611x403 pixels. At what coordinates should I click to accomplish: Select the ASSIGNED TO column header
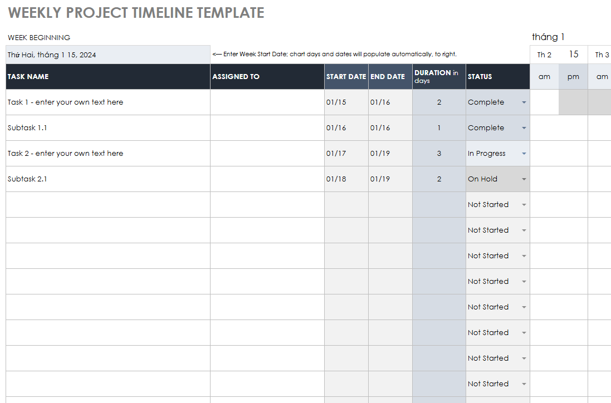267,77
